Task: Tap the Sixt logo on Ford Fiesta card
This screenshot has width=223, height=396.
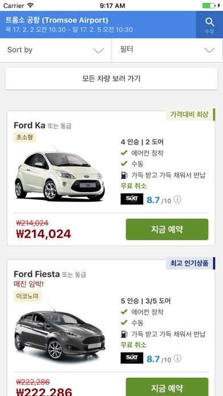Action: [132, 358]
